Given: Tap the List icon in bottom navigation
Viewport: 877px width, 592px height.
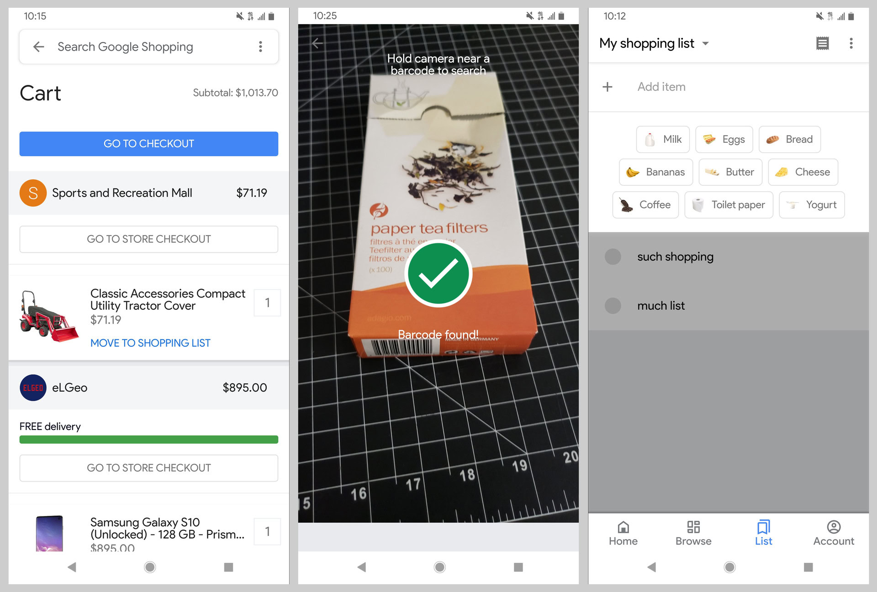Looking at the screenshot, I should point(763,532).
